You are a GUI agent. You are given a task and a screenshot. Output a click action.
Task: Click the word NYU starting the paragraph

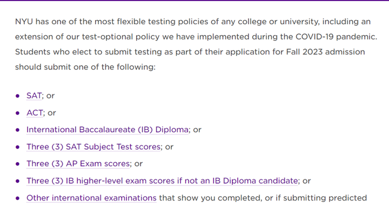click(x=24, y=22)
